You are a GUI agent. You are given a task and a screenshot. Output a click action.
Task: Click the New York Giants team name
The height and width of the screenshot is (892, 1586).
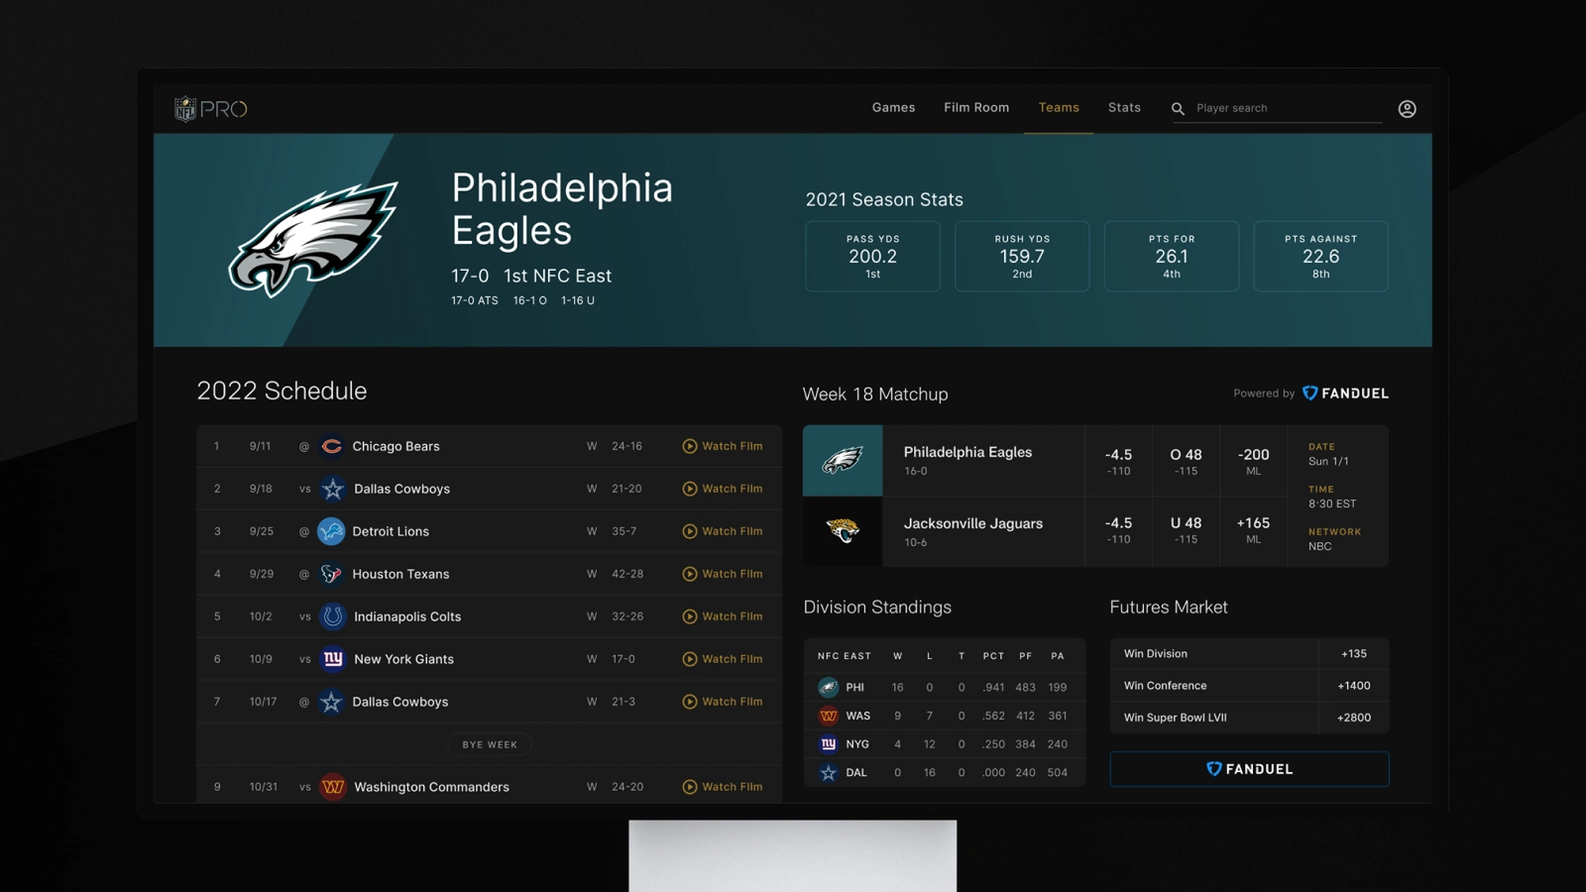coord(403,659)
